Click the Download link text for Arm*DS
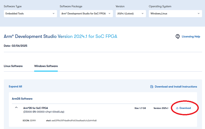 pyautogui.click(x=185, y=108)
